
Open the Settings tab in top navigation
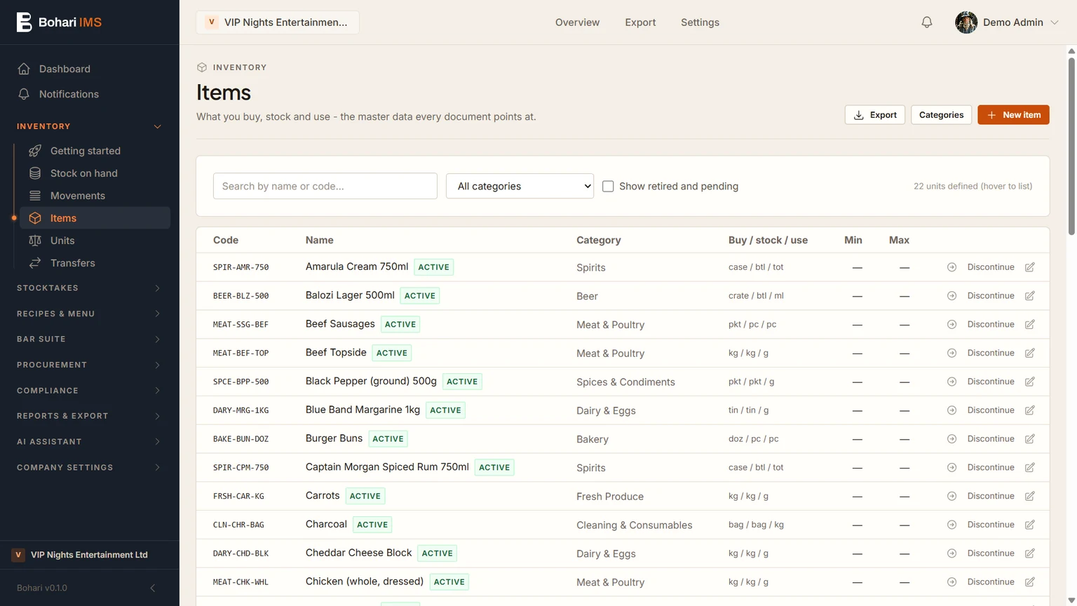click(700, 22)
